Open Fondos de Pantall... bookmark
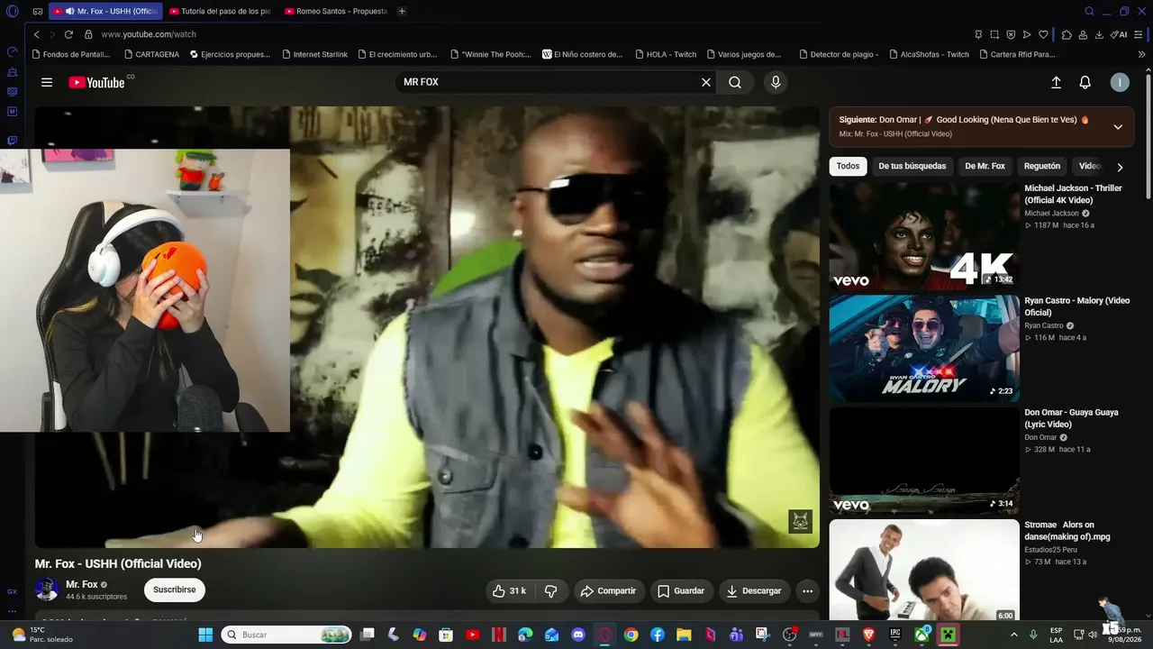Screen dimensions: 1153x649 pyautogui.click(x=71, y=54)
